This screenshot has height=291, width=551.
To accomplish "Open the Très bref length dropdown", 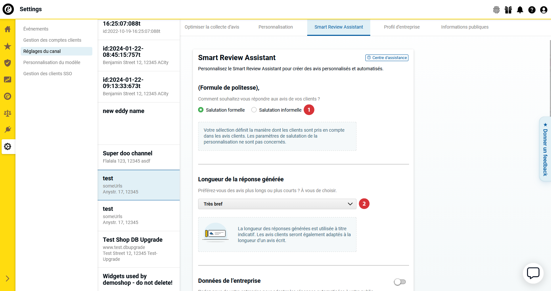I will point(277,204).
